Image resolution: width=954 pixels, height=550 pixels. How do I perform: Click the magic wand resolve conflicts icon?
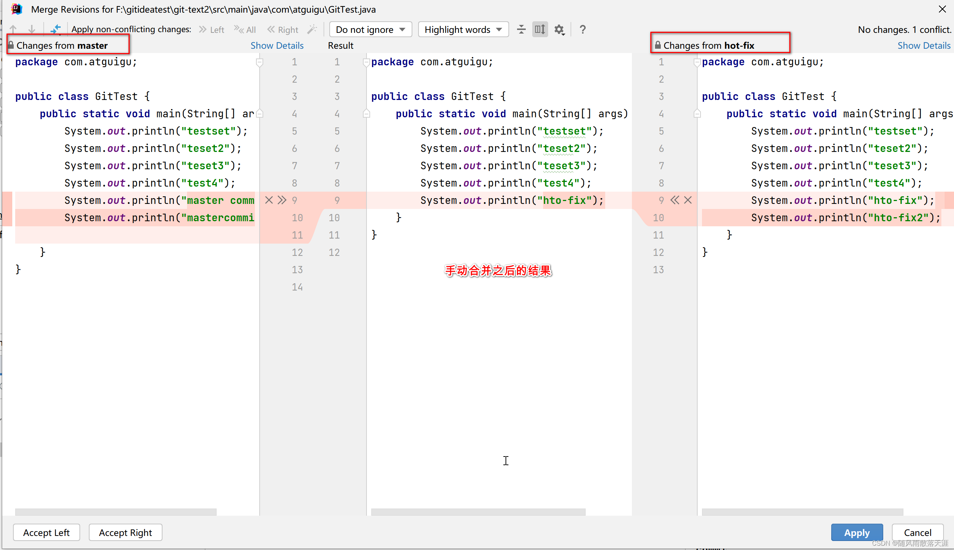(312, 29)
